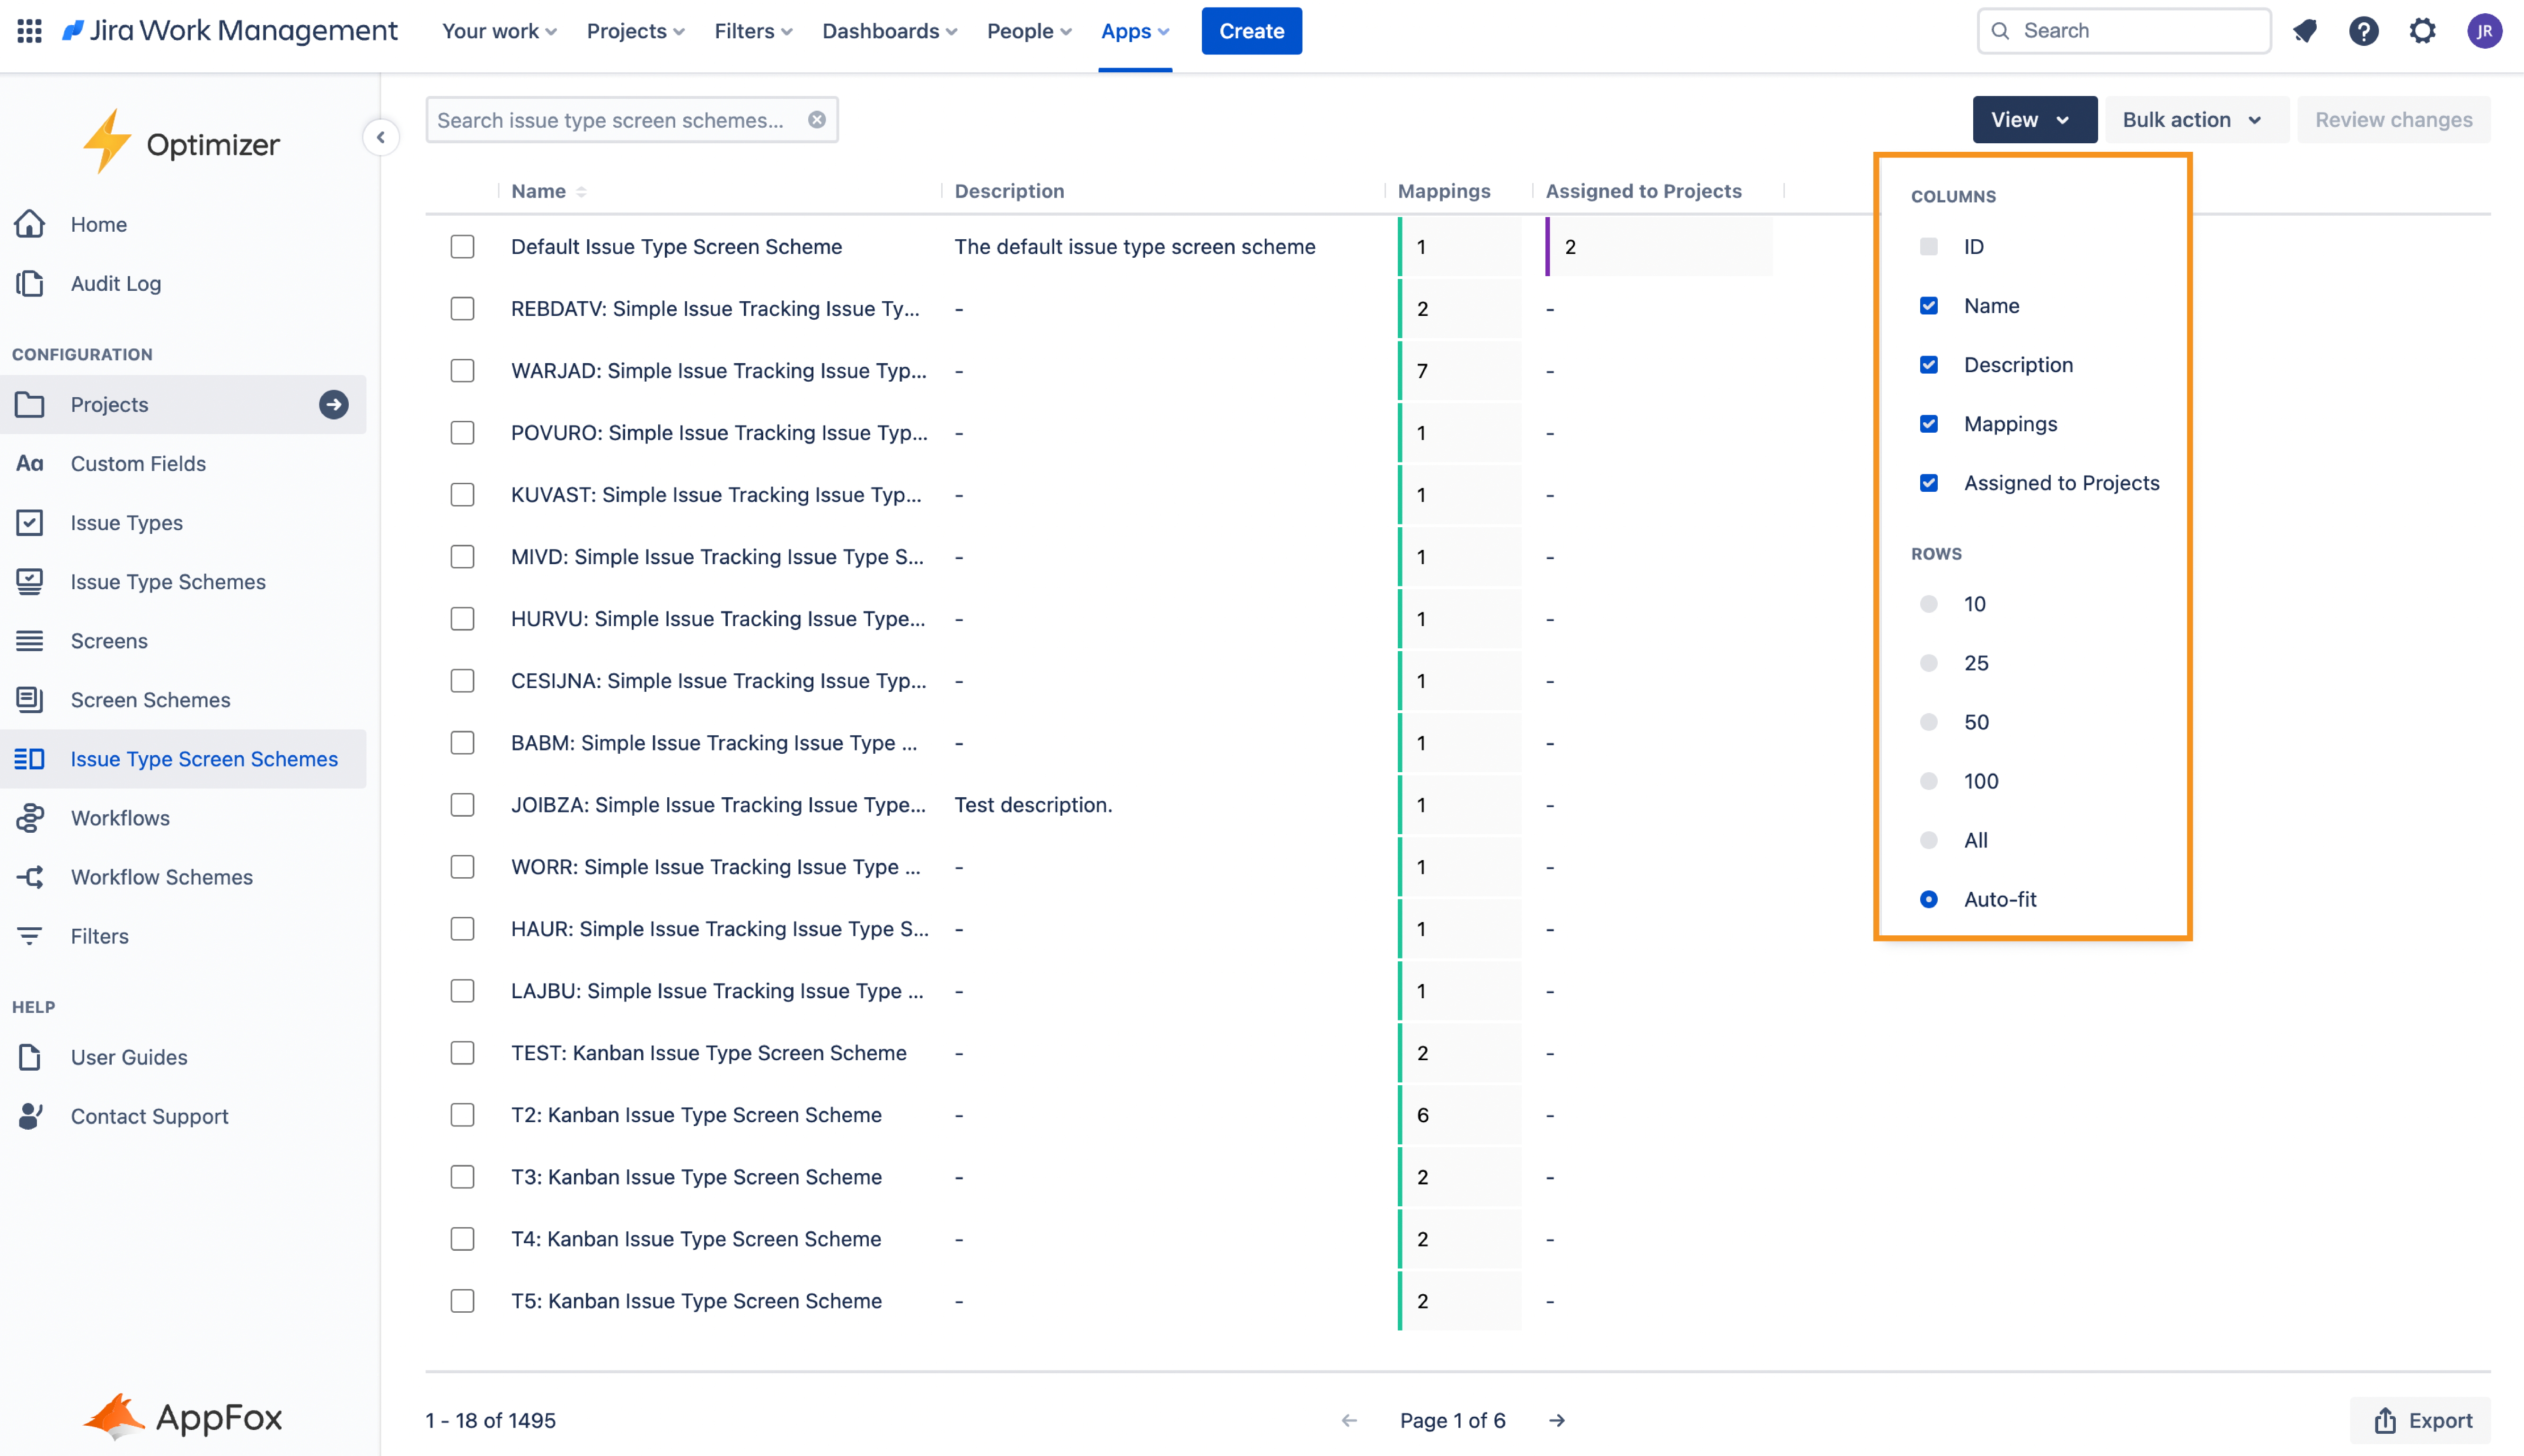Go to next page arrow

tap(1557, 1420)
